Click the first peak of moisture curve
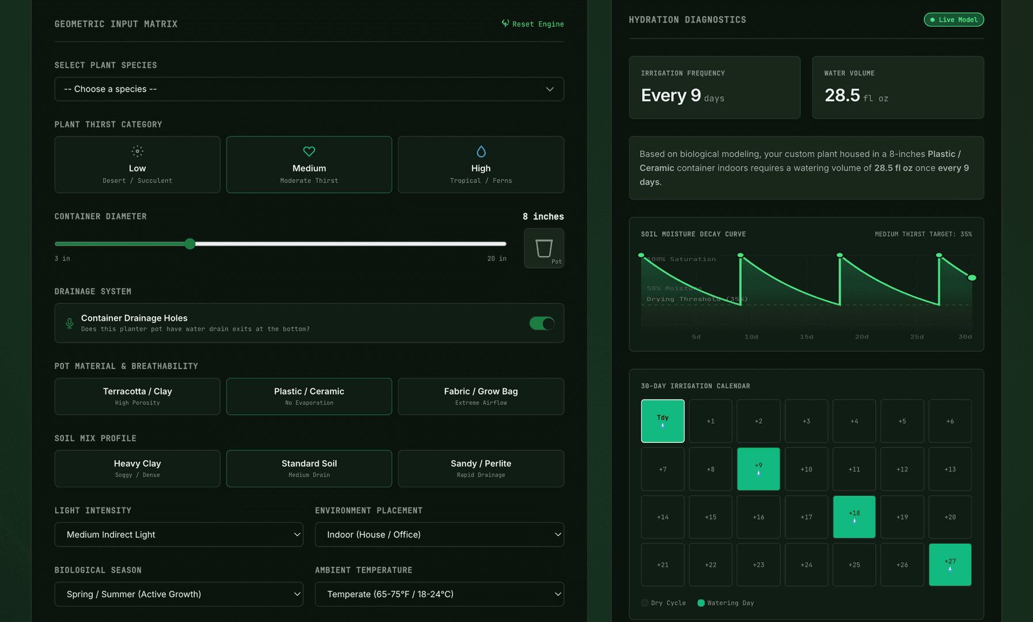The image size is (1033, 622). pyautogui.click(x=641, y=255)
